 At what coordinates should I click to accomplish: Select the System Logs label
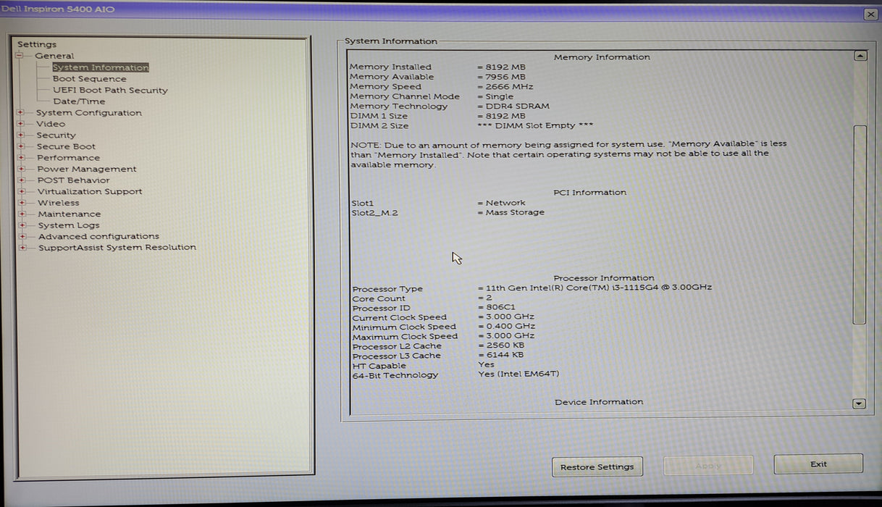coord(69,225)
